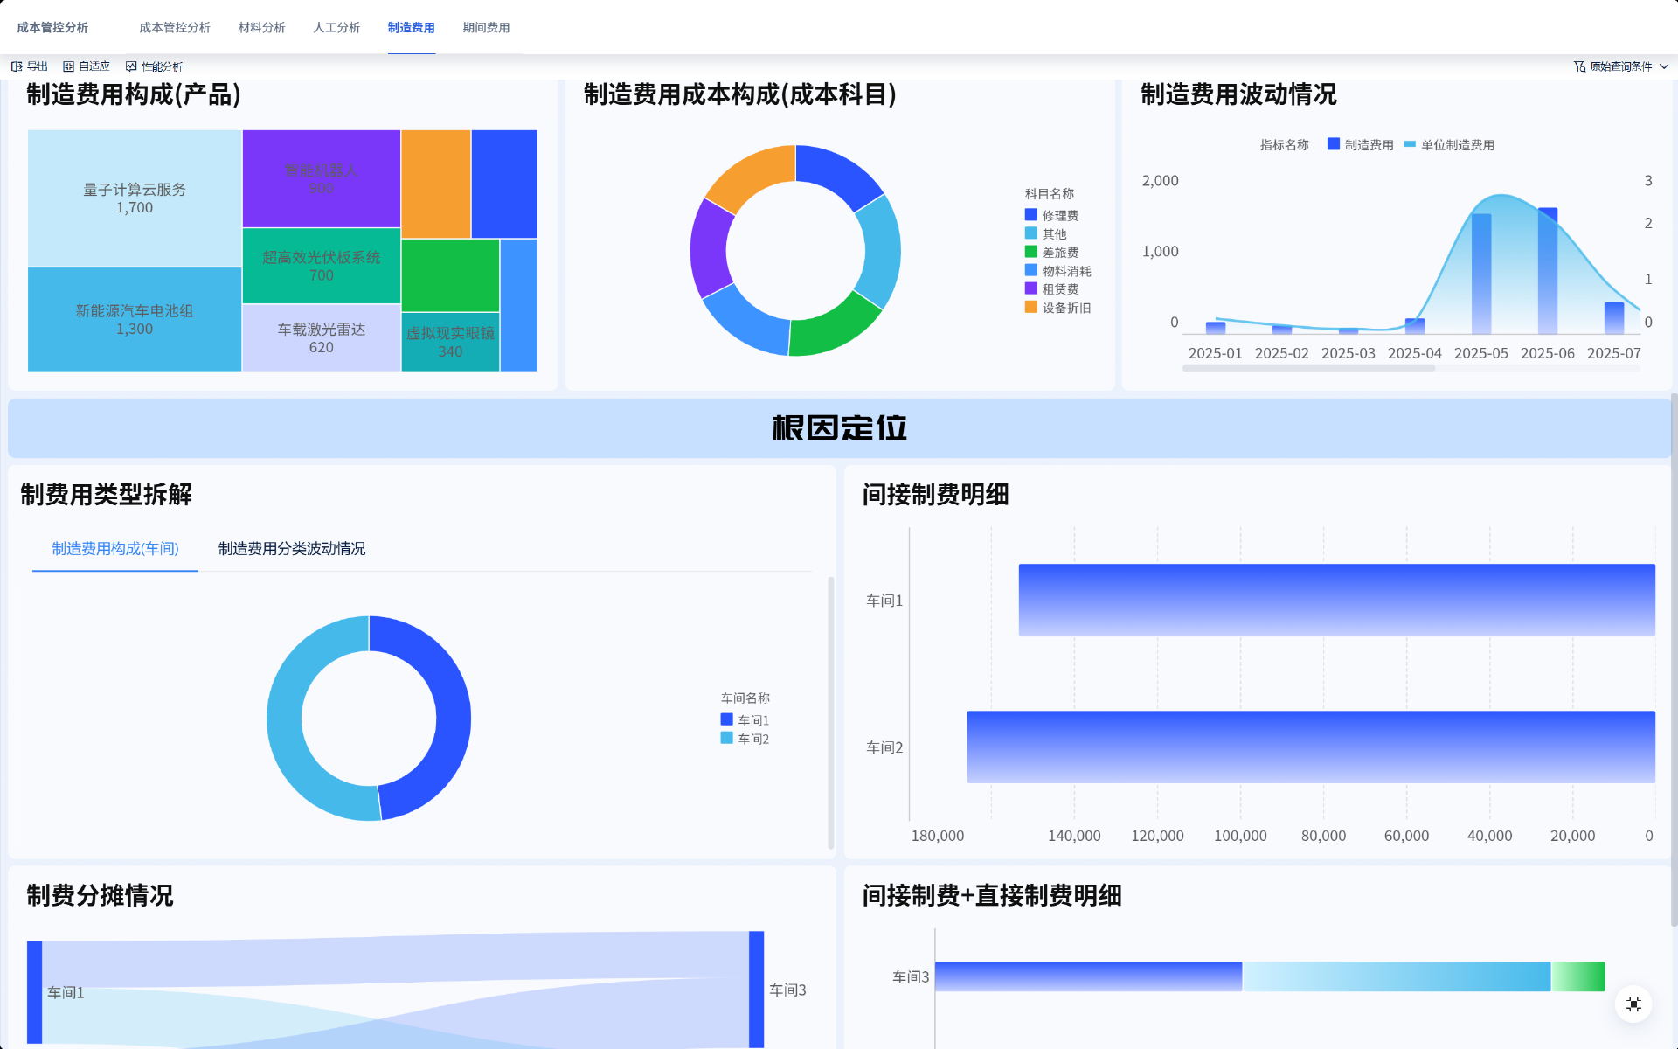Open the 人工分析 tab
The image size is (1678, 1049).
coord(336,28)
